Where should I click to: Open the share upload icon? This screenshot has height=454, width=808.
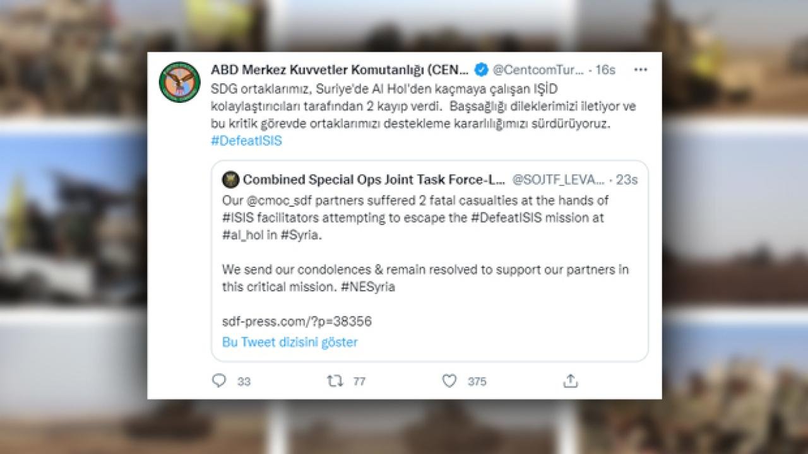(571, 381)
